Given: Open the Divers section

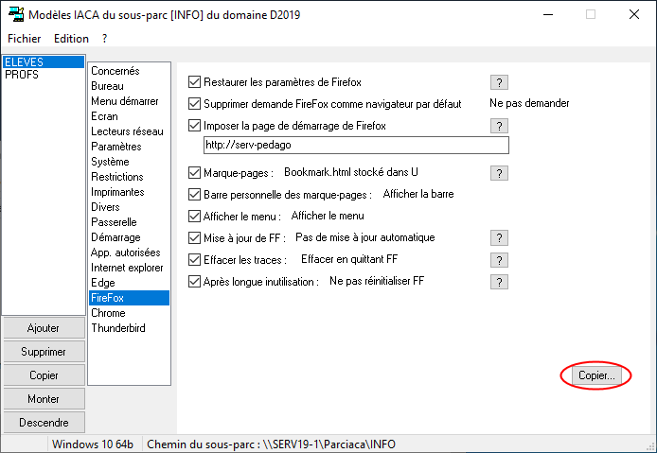Looking at the screenshot, I should pyautogui.click(x=129, y=207).
